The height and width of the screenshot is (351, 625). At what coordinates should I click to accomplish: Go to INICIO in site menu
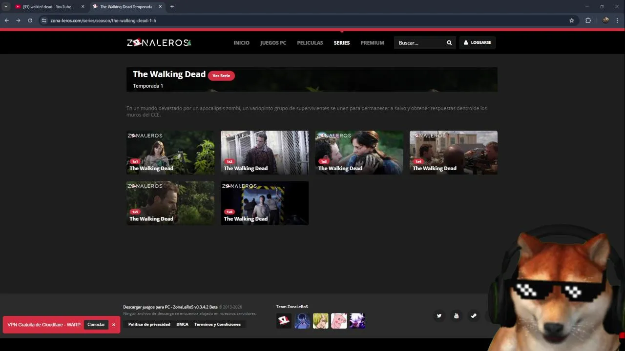click(241, 43)
